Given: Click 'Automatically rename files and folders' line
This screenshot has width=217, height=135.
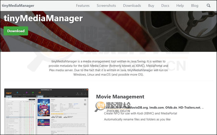Looking at the screenshot, I should click(x=137, y=119).
